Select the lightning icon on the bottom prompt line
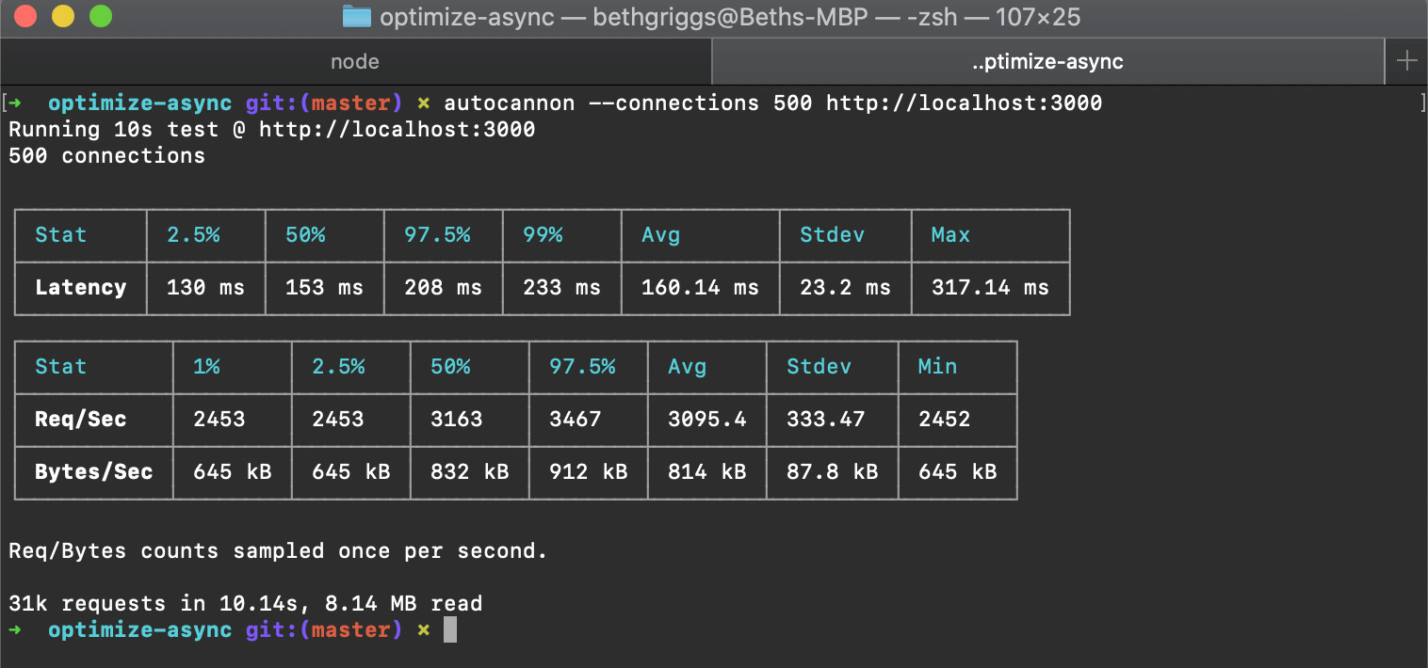The width and height of the screenshot is (1428, 668). pyautogui.click(x=425, y=629)
